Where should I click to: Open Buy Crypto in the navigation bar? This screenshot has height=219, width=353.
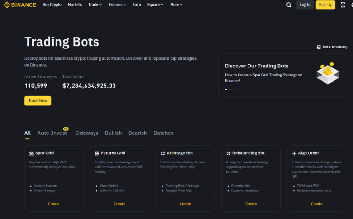point(52,5)
